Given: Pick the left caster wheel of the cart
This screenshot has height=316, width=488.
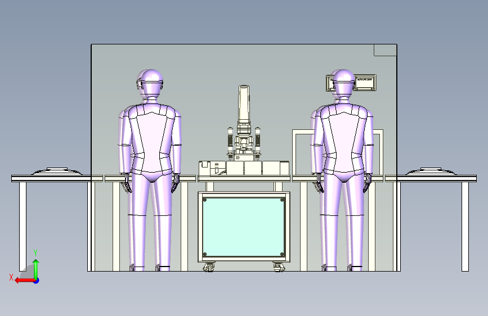Looking at the screenshot, I should click(209, 267).
